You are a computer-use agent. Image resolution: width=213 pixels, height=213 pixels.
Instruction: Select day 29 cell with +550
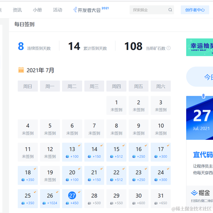116,199
